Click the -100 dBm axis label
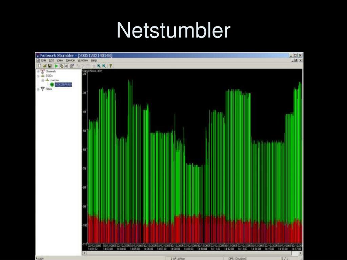The image size is (347, 260). [85, 225]
